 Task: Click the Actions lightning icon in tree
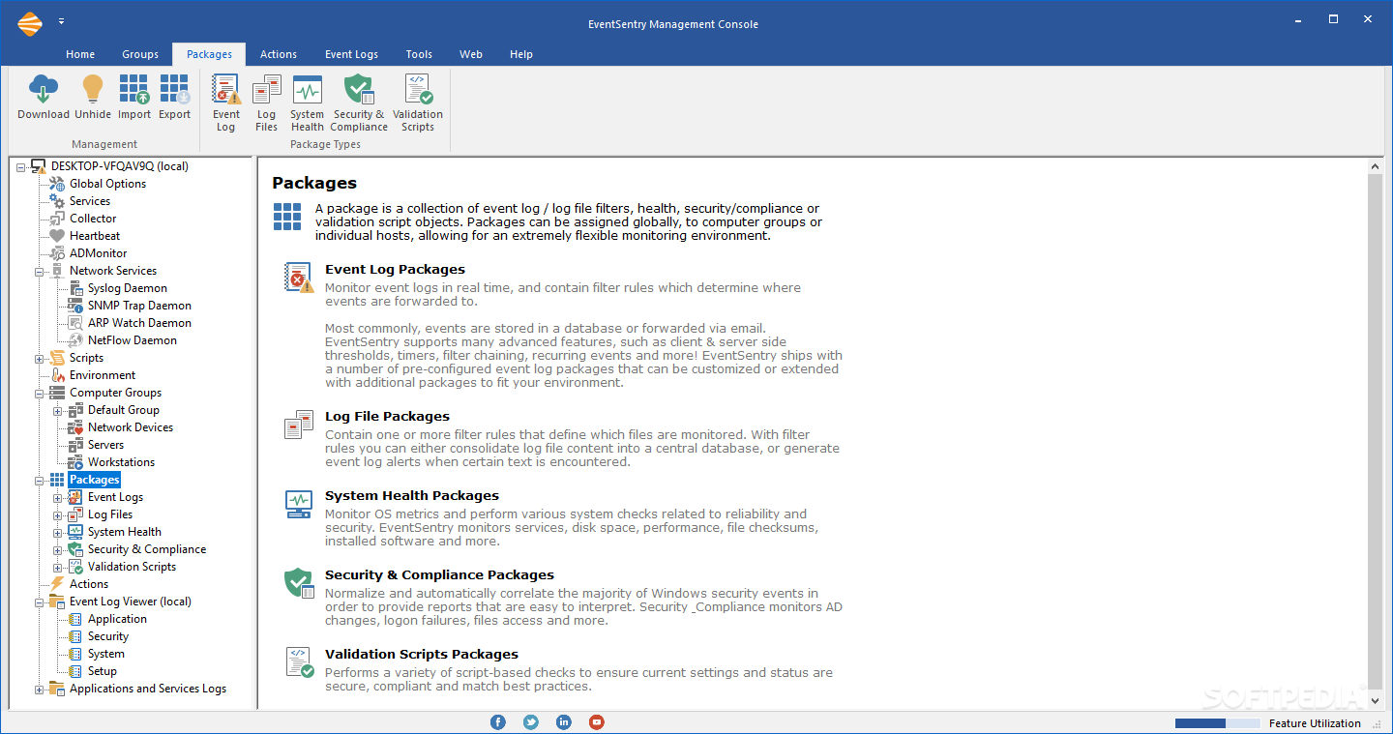(57, 584)
